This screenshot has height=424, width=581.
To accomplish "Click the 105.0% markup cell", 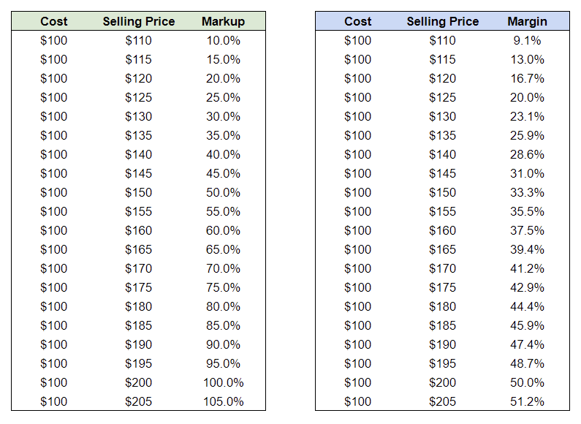I will [223, 401].
